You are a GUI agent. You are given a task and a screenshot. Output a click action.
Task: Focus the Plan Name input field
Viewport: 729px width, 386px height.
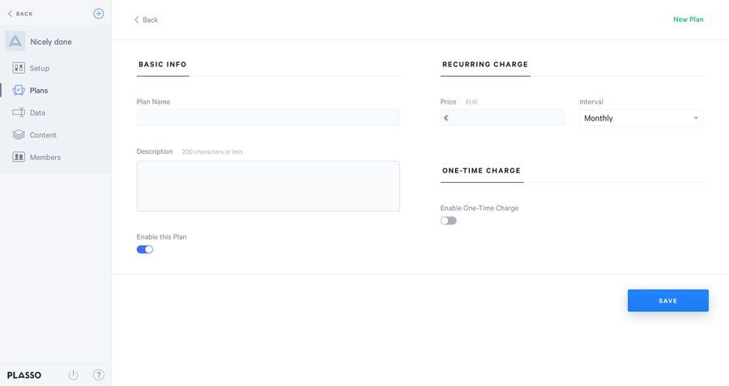coord(268,118)
